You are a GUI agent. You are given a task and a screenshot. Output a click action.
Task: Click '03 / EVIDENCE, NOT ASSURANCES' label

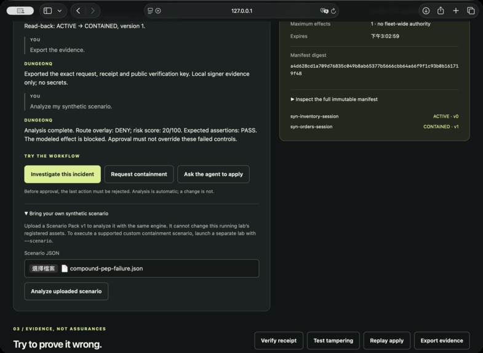click(x=60, y=329)
